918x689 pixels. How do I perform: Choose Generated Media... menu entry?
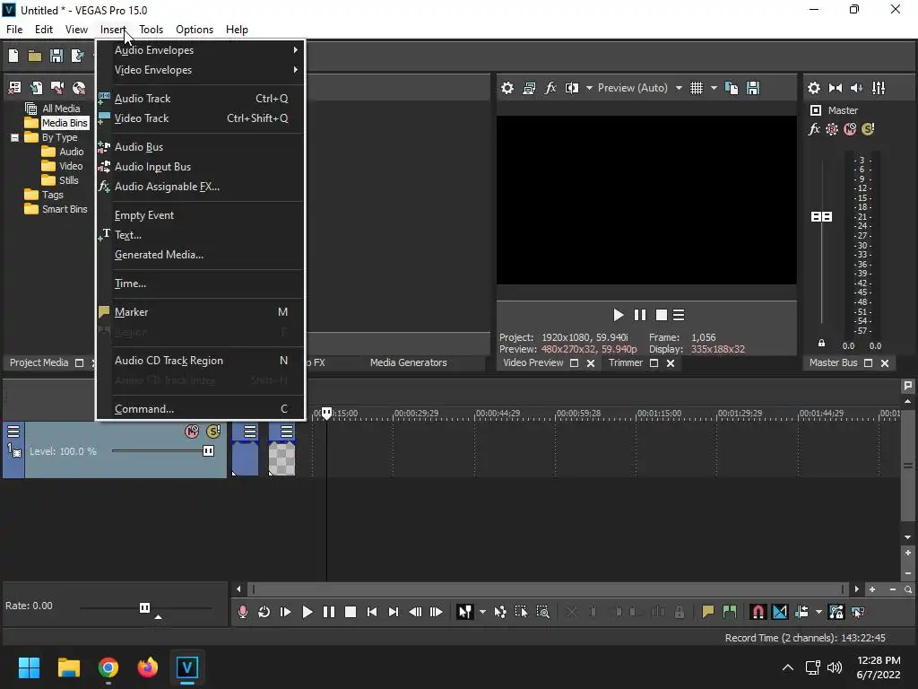pos(200,255)
